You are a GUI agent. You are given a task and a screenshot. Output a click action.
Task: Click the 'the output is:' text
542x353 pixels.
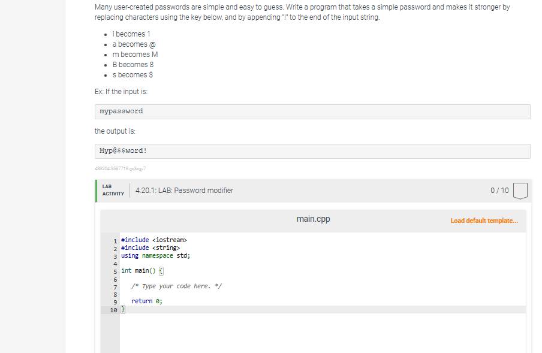point(115,131)
